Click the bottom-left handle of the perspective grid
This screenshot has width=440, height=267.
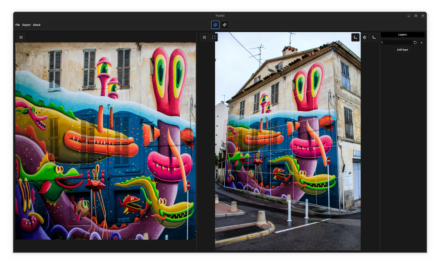pyautogui.click(x=224, y=187)
